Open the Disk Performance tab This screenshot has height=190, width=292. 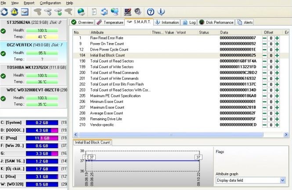coord(216,22)
